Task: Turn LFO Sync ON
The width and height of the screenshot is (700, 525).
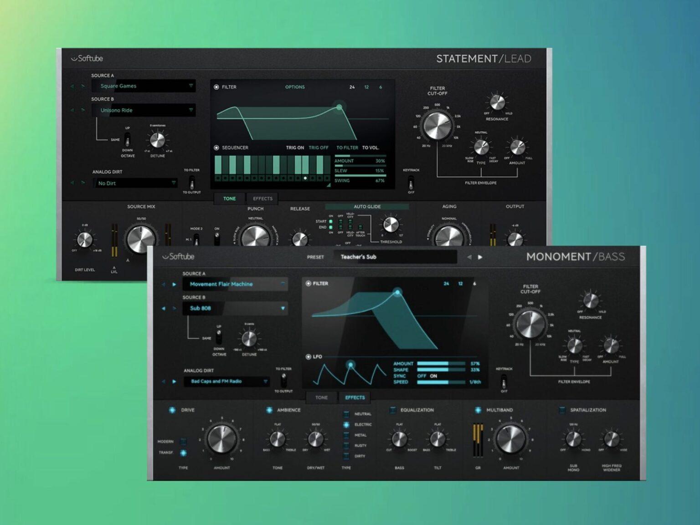Action: (433, 376)
